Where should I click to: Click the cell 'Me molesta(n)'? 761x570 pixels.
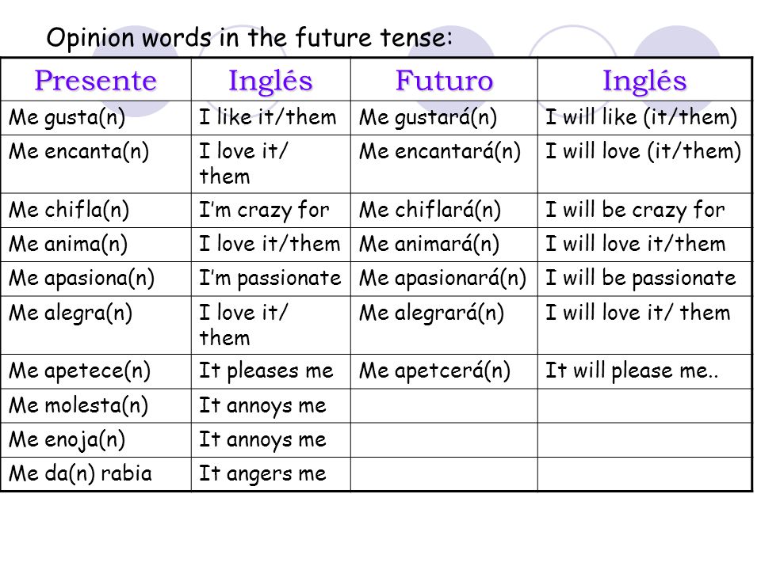96,405
